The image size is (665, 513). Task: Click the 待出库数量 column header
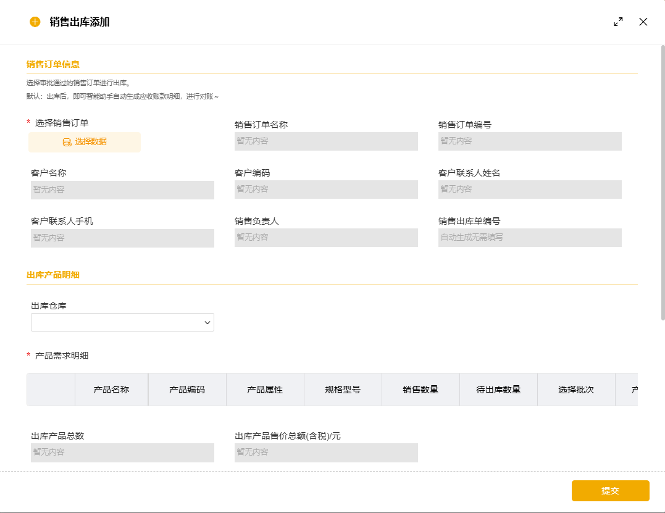coord(498,390)
